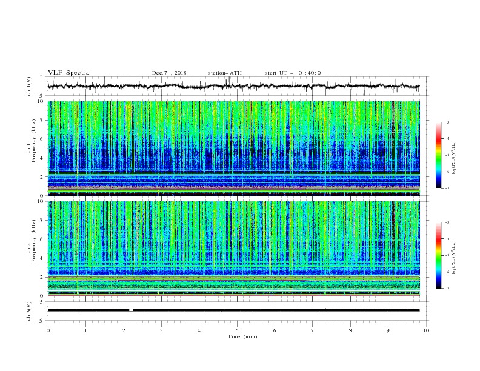Click the log(PSD) label beside ch.1 colorbar

(453, 158)
